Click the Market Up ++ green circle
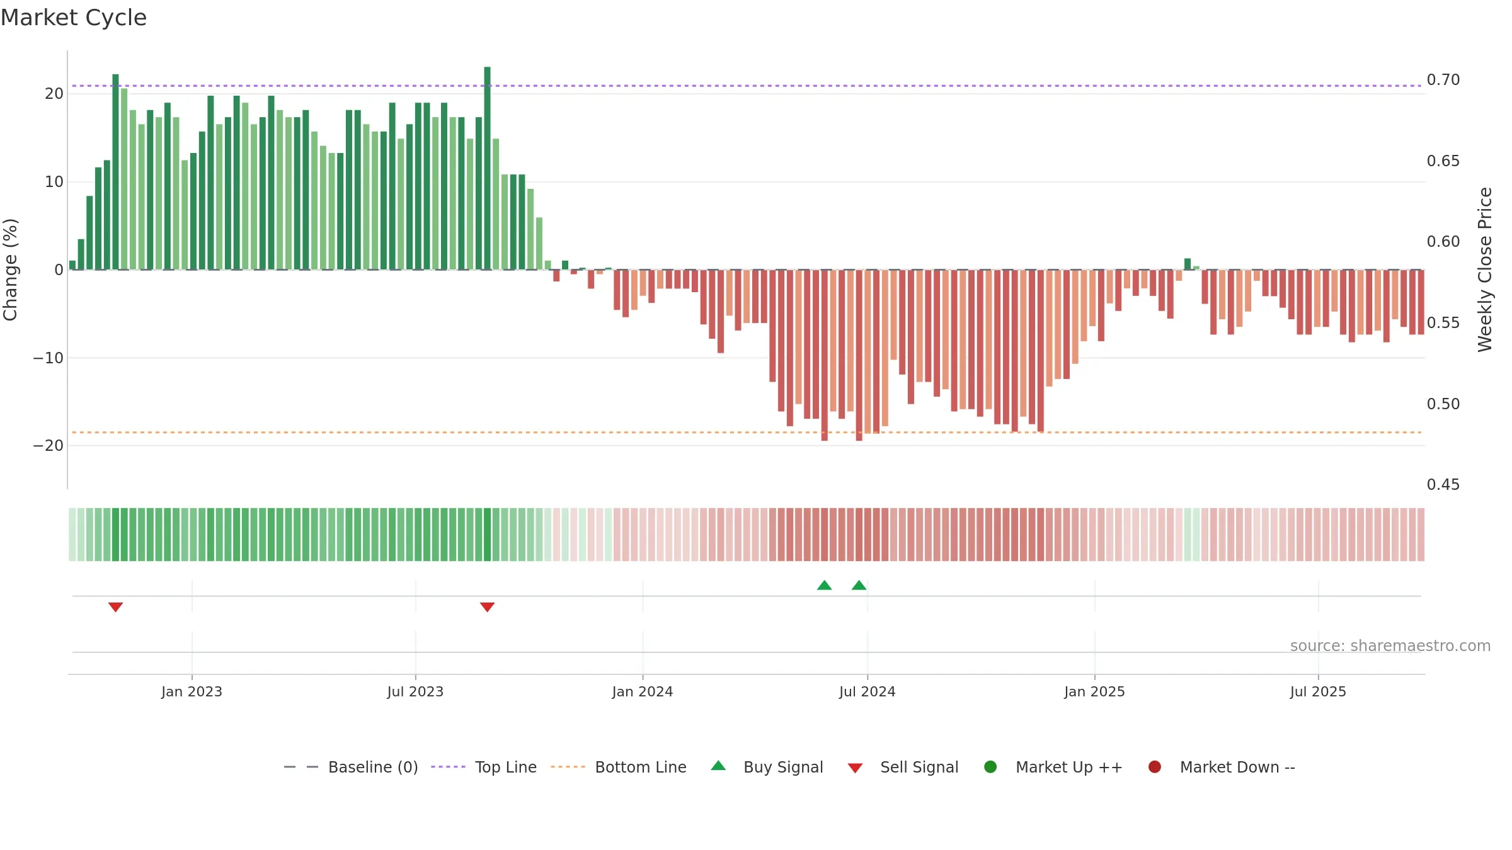 click(990, 767)
